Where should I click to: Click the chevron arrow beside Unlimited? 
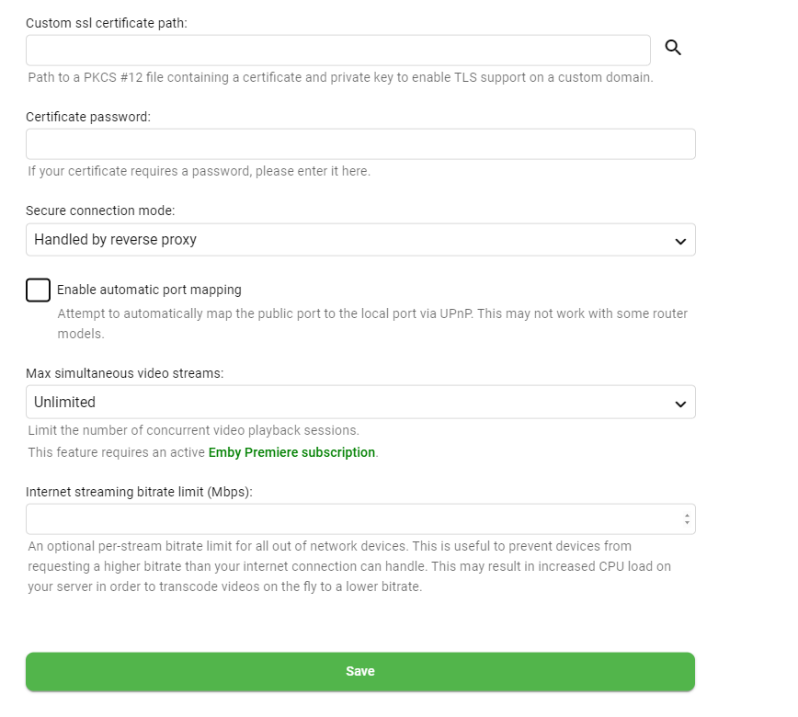coord(680,404)
